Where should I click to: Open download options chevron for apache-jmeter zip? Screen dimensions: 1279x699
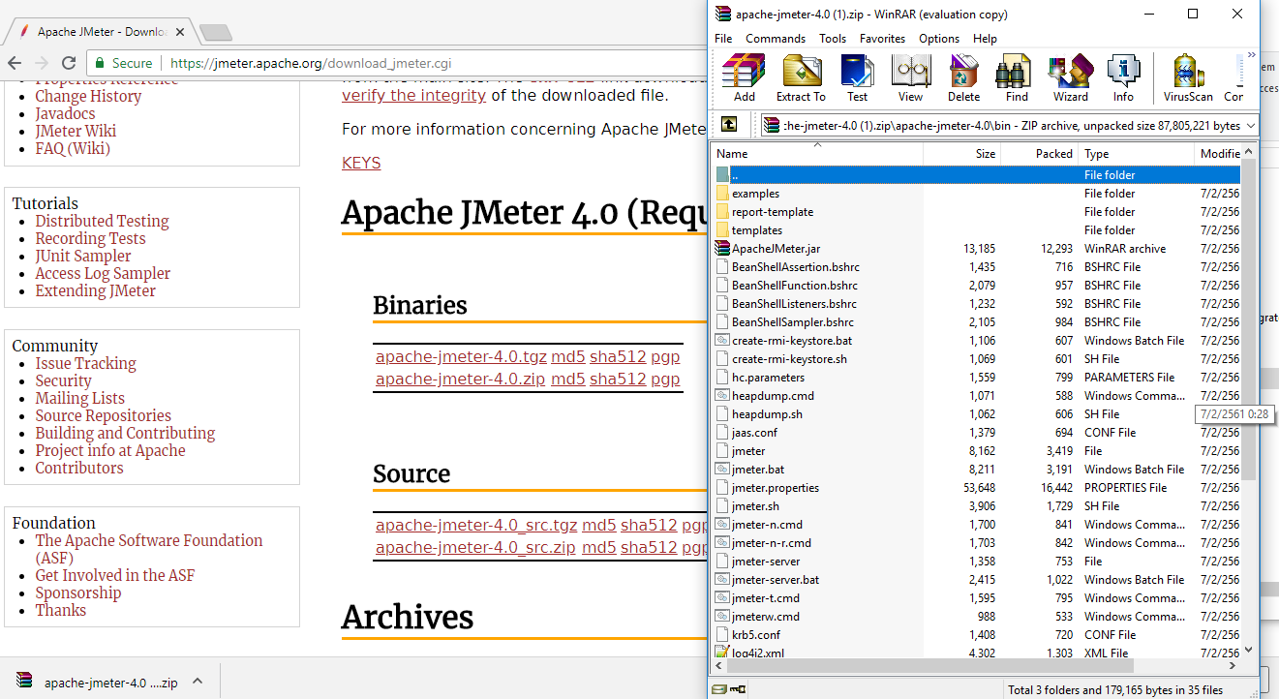pyautogui.click(x=198, y=682)
